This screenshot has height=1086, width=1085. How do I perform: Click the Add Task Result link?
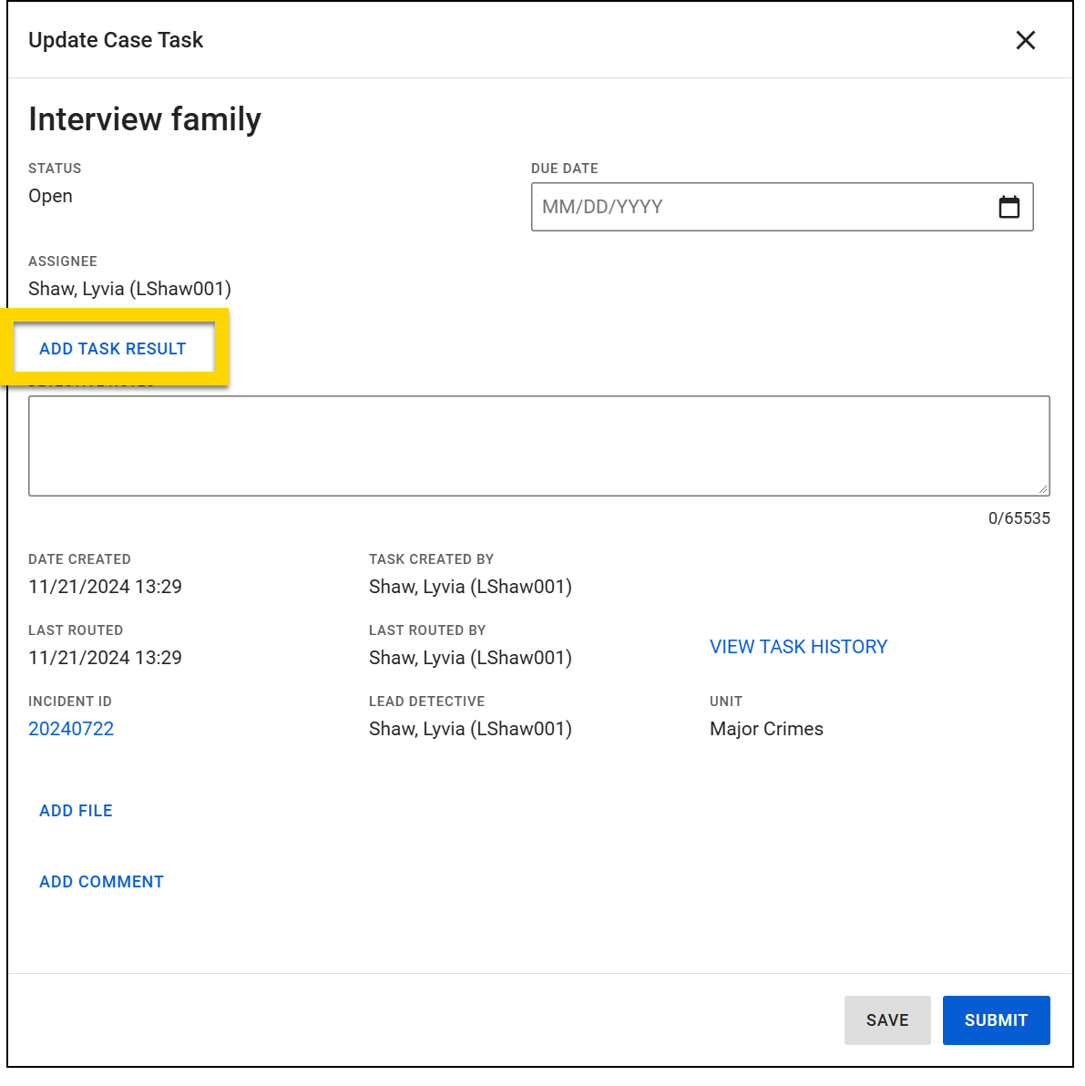(x=112, y=348)
